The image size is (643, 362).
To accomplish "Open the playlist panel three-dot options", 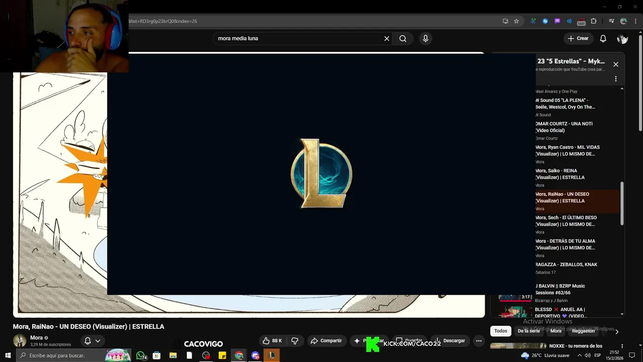I will (615, 79).
